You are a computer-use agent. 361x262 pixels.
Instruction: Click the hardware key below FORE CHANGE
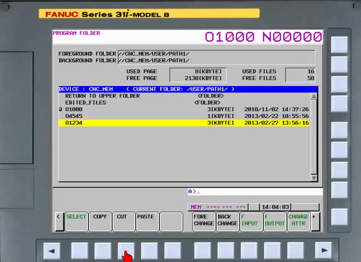202,251
